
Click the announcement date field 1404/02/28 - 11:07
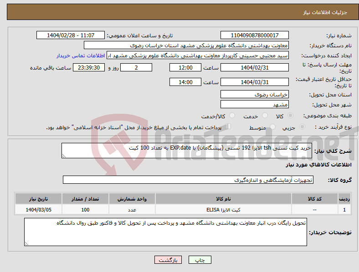71,35
